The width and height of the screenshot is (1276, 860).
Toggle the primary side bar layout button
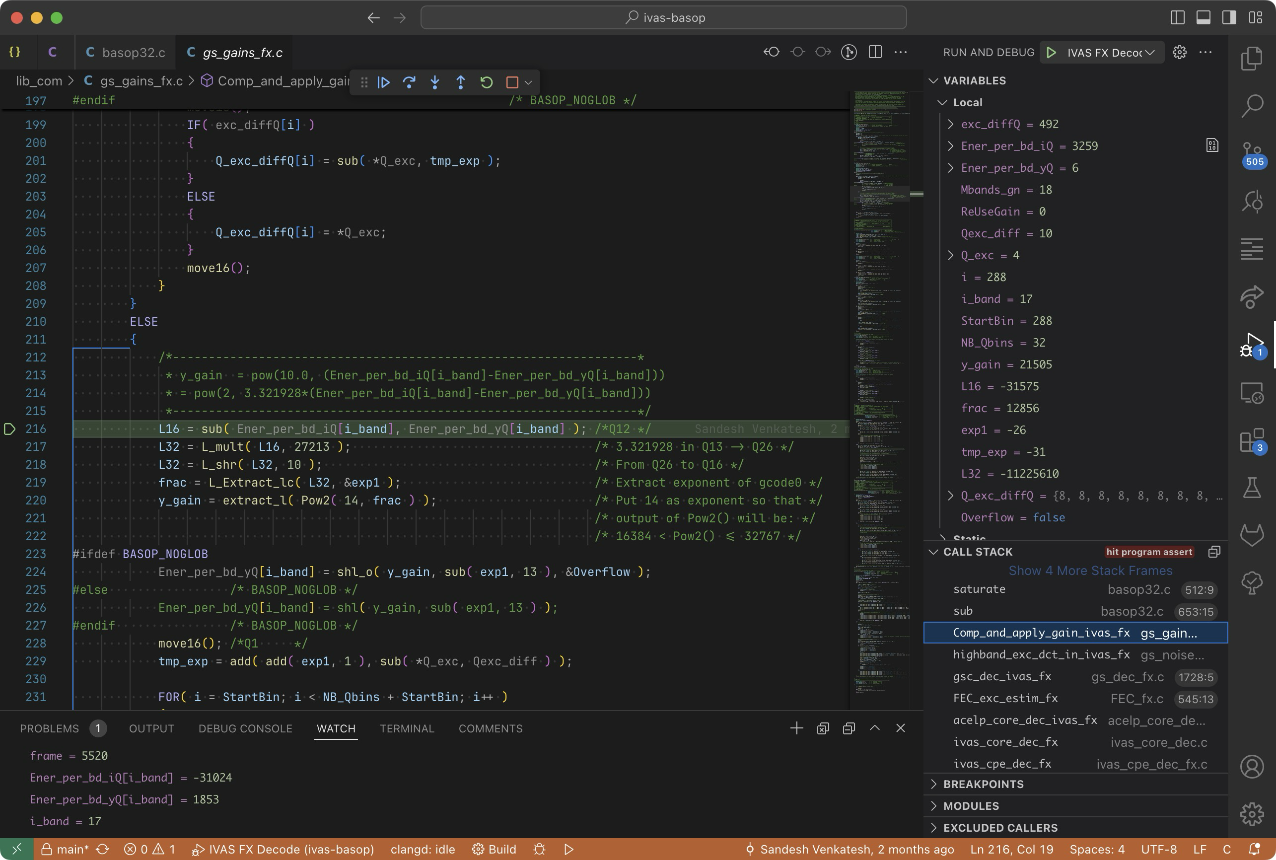[x=1177, y=17]
